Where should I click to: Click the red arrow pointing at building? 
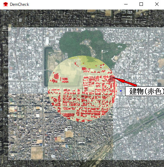[125, 82]
